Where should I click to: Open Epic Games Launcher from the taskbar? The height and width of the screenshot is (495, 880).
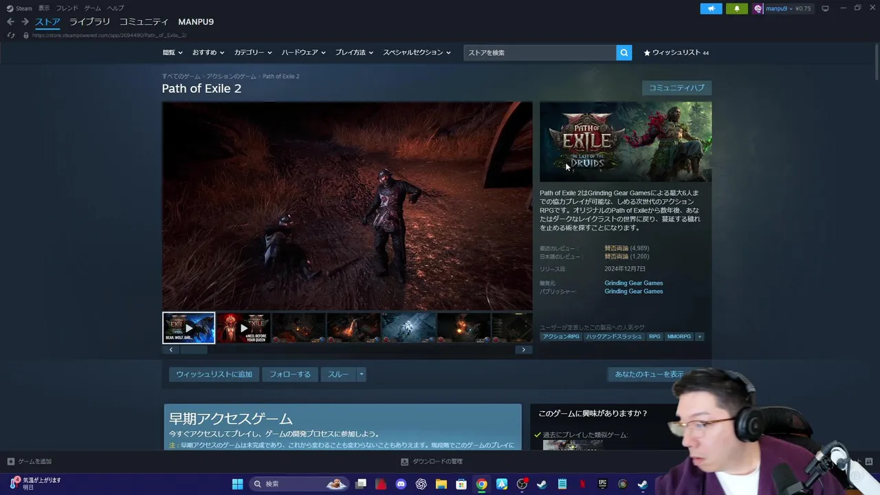[x=602, y=484]
